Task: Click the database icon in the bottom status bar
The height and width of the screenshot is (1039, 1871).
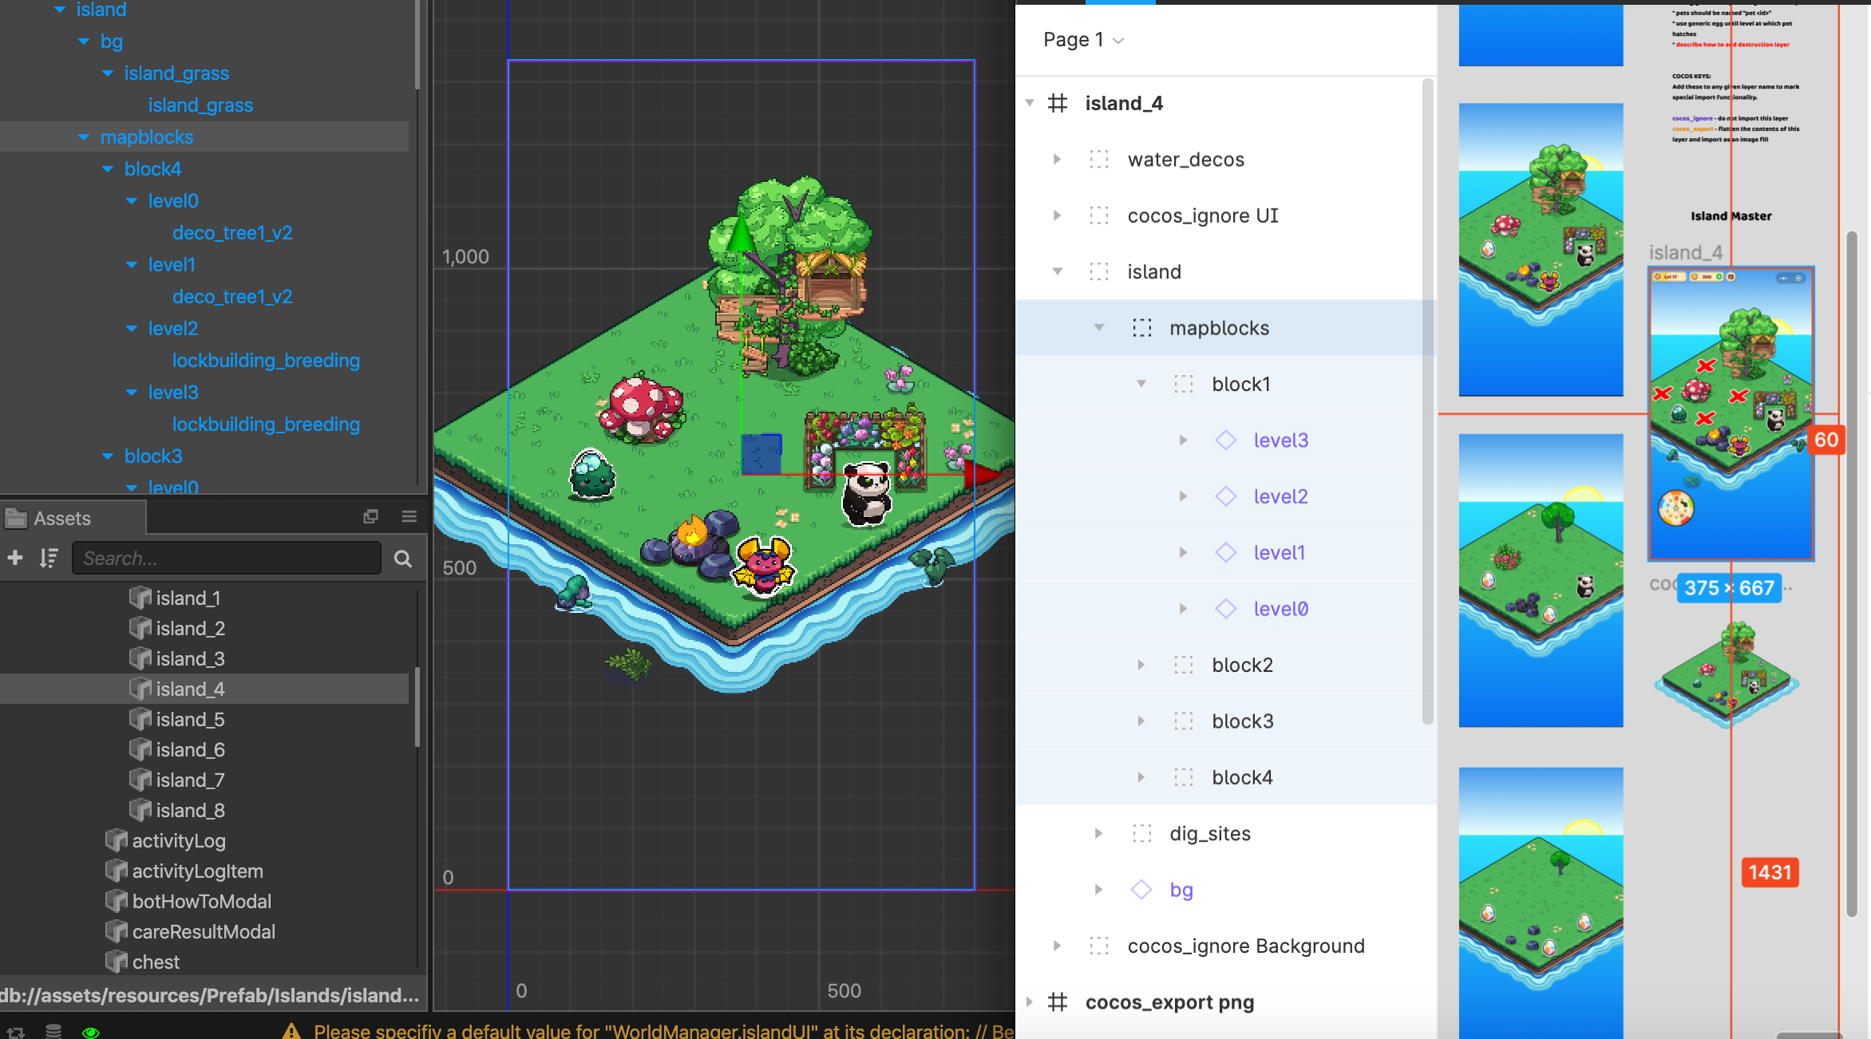Action: coord(53,1032)
